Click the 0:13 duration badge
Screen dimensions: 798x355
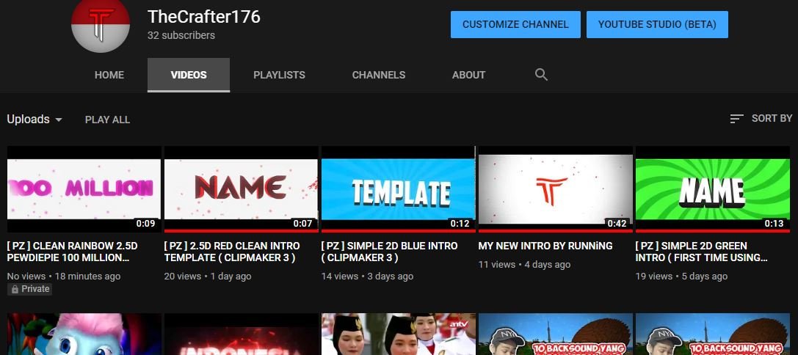(774, 223)
